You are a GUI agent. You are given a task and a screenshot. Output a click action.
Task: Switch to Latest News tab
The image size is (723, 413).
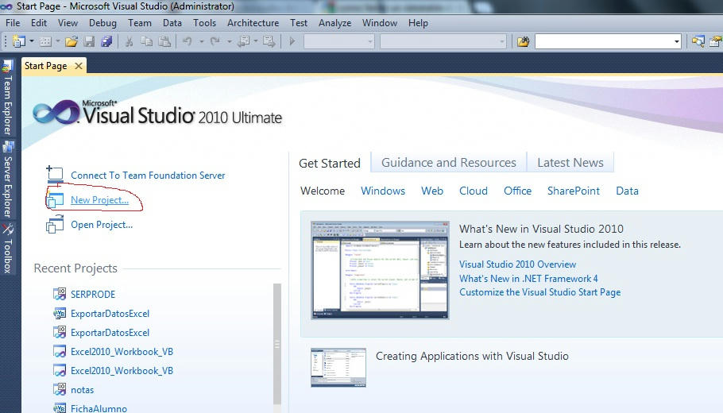(x=570, y=162)
